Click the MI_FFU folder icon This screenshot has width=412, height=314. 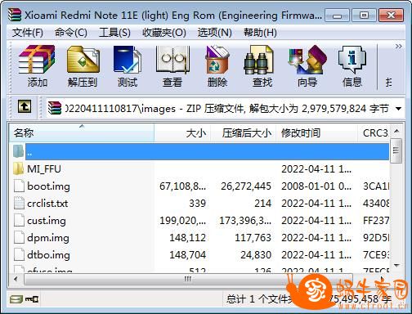[x=18, y=168]
